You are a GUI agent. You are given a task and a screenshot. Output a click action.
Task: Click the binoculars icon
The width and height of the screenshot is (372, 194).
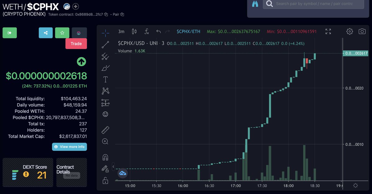(x=255, y=4)
